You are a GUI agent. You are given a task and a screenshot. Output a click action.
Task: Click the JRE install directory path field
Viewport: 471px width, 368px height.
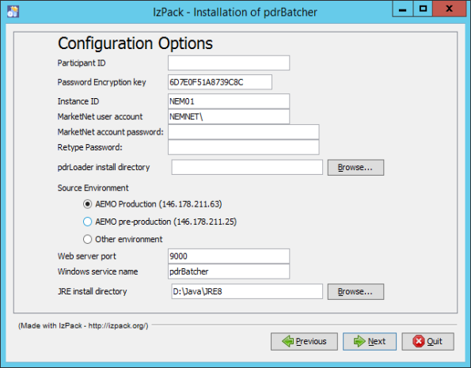tap(247, 291)
